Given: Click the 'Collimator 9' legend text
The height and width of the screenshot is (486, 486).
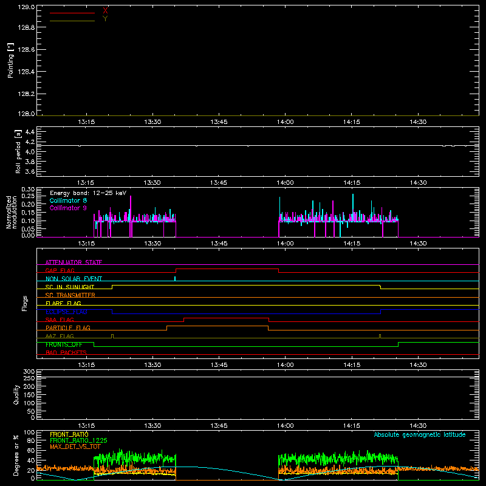Looking at the screenshot, I should tap(68, 208).
